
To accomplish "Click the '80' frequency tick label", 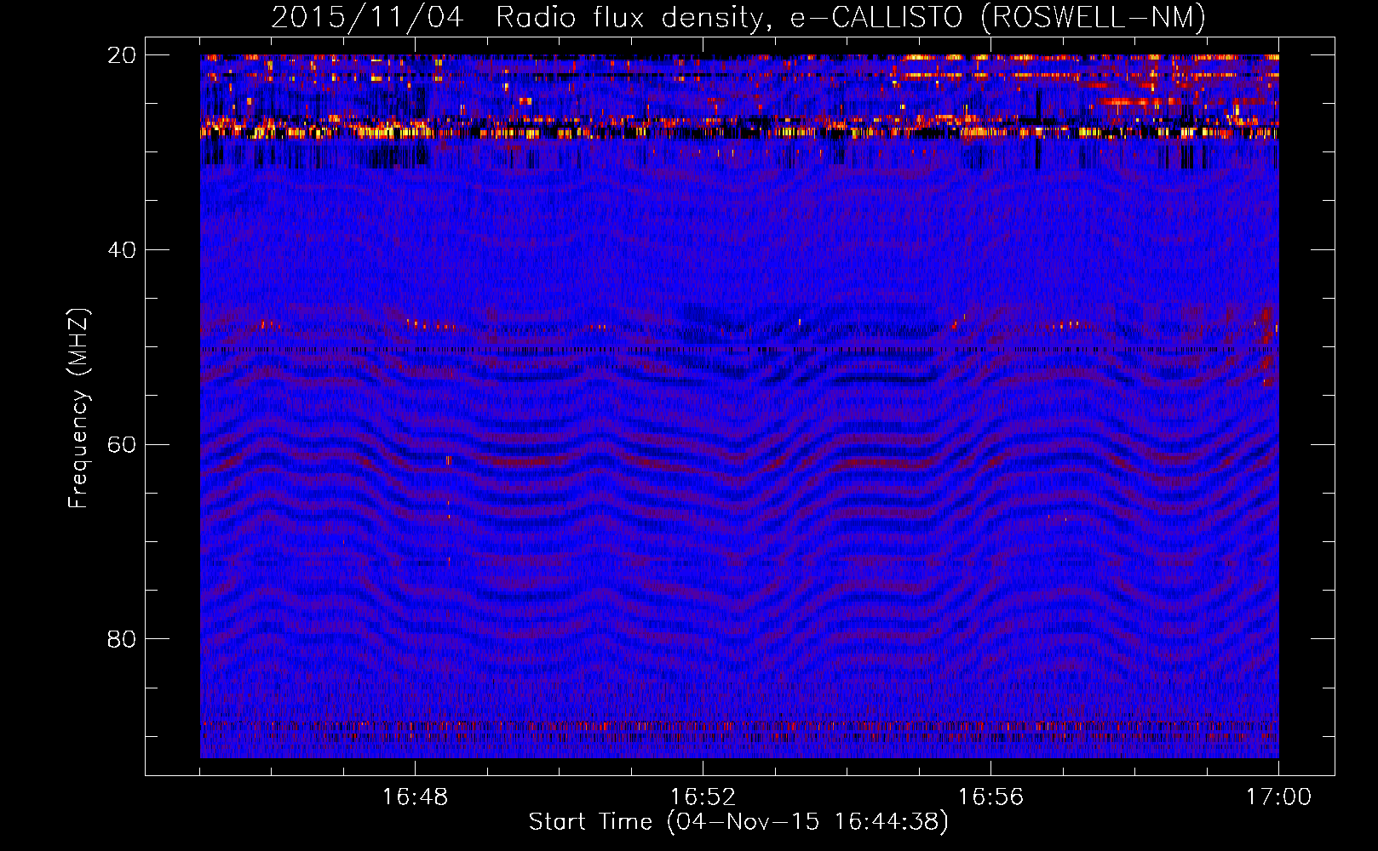I will 122,639.
